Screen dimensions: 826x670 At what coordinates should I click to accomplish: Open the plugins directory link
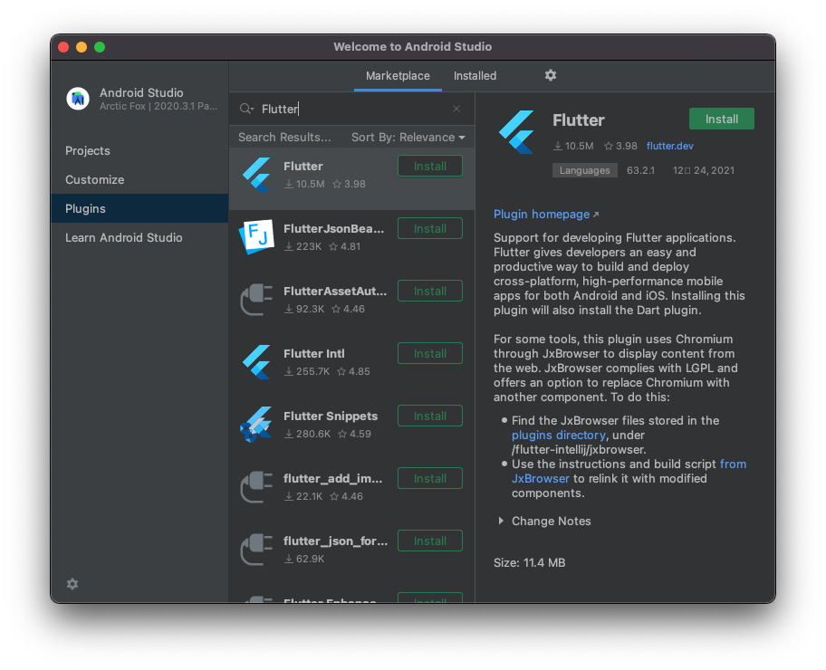click(559, 435)
